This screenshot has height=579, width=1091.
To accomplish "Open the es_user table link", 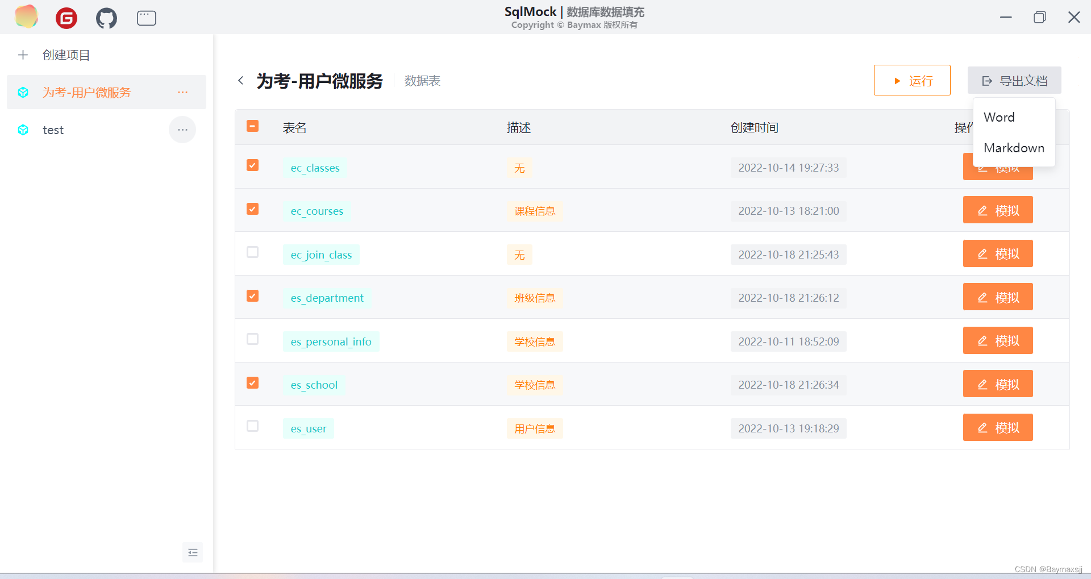I will coord(309,428).
